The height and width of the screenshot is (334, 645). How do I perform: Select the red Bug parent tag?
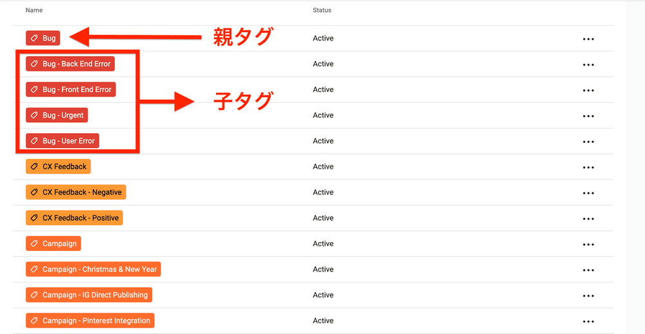click(43, 39)
